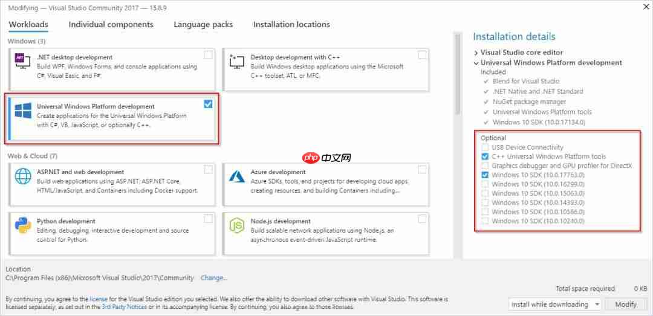The image size is (653, 316).
Task: Open the Installation locations tab
Action: [291, 25]
